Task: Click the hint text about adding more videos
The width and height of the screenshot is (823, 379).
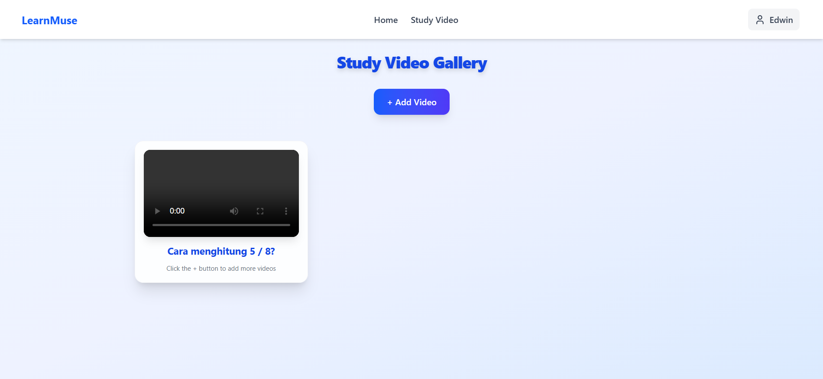Action: coord(221,269)
